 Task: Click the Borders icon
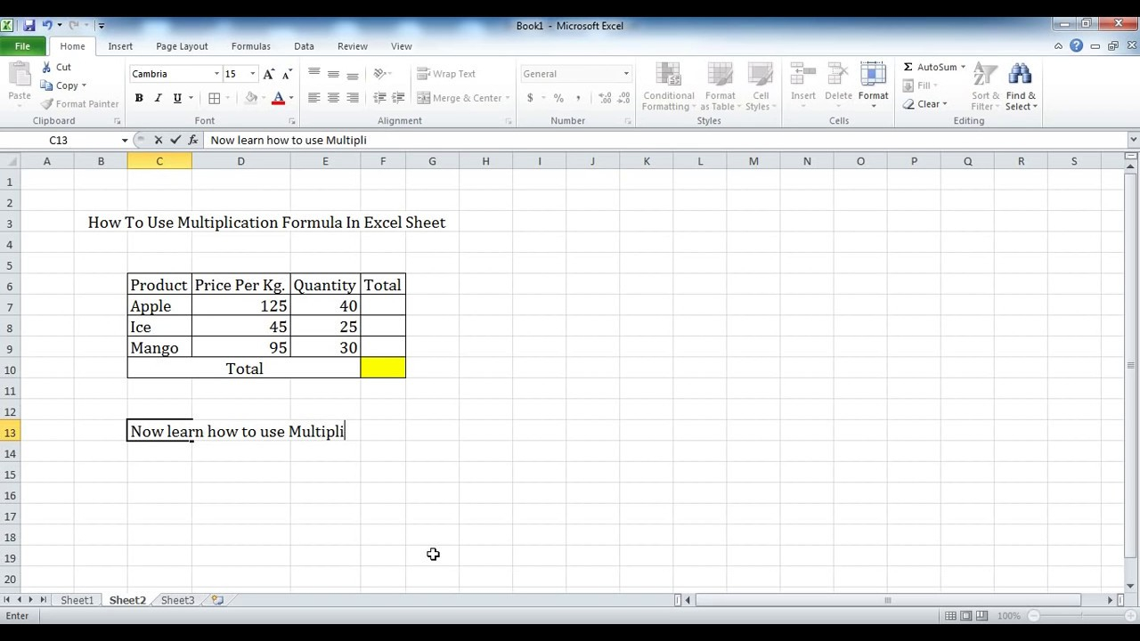214,98
